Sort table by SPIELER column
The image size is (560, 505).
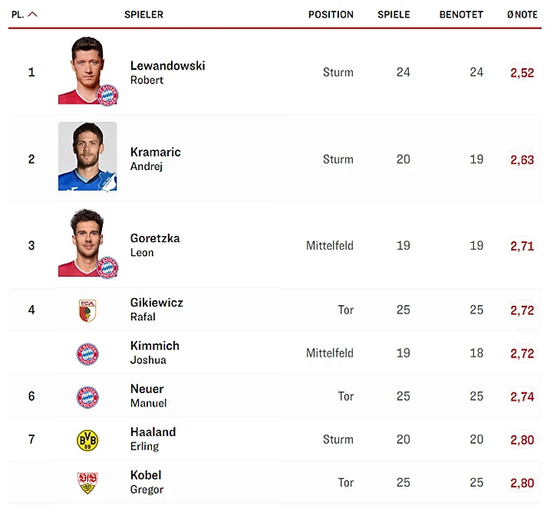pos(143,15)
